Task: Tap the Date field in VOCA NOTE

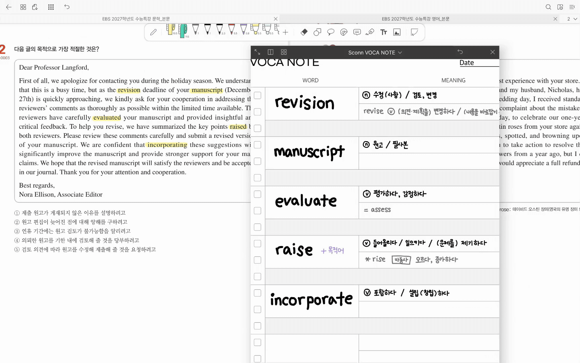Action: tap(479, 63)
